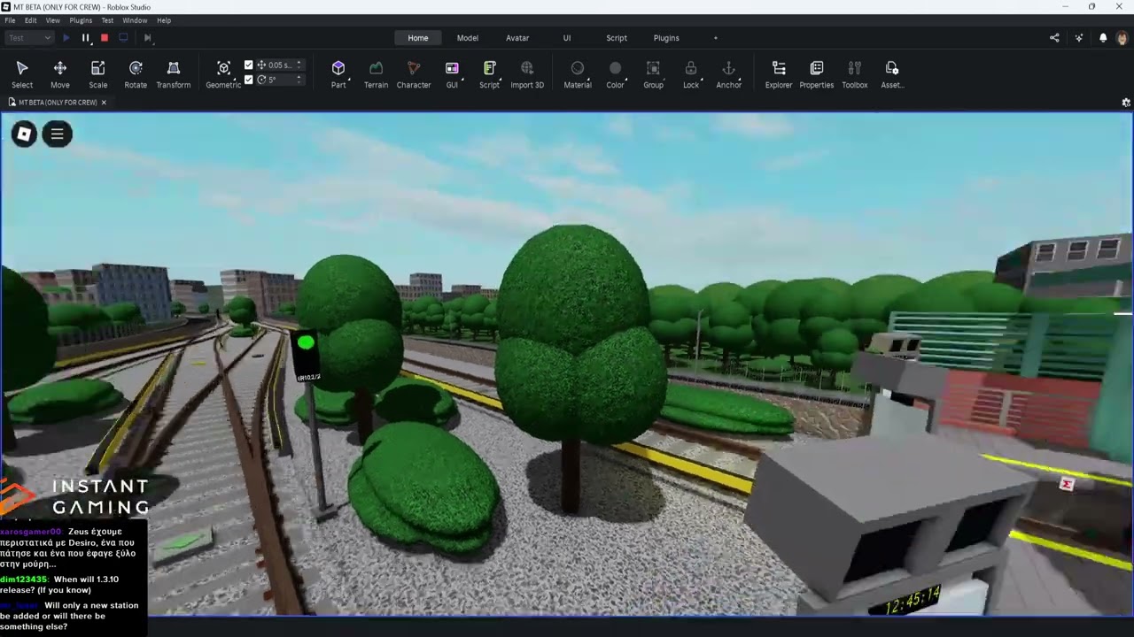The width and height of the screenshot is (1134, 637).
Task: Open the Color picker
Action: (615, 74)
